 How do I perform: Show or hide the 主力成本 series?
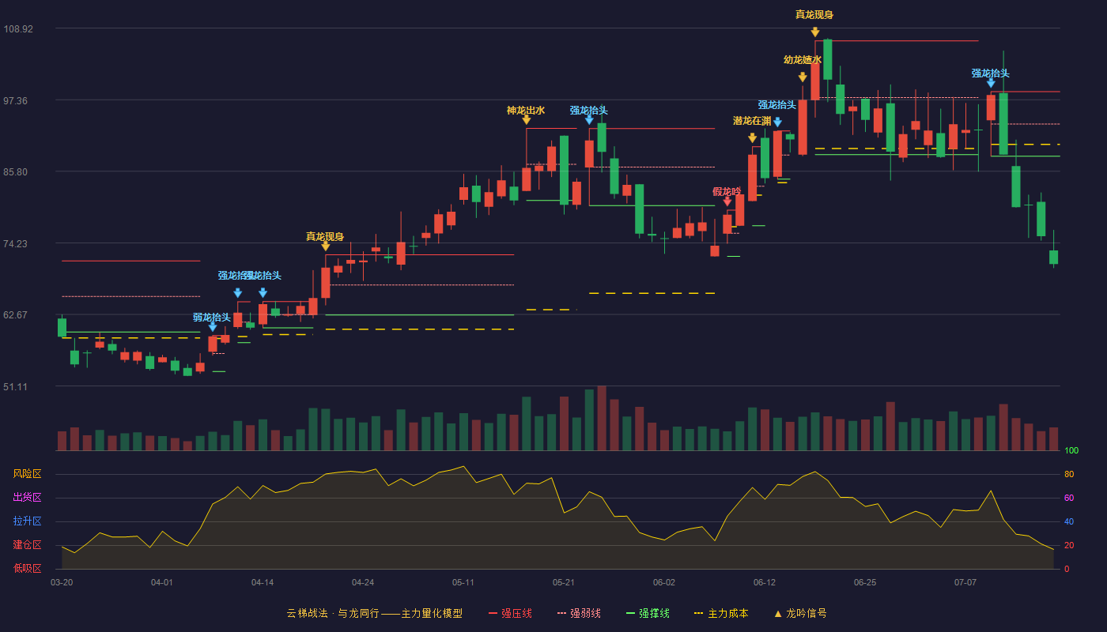[721, 613]
